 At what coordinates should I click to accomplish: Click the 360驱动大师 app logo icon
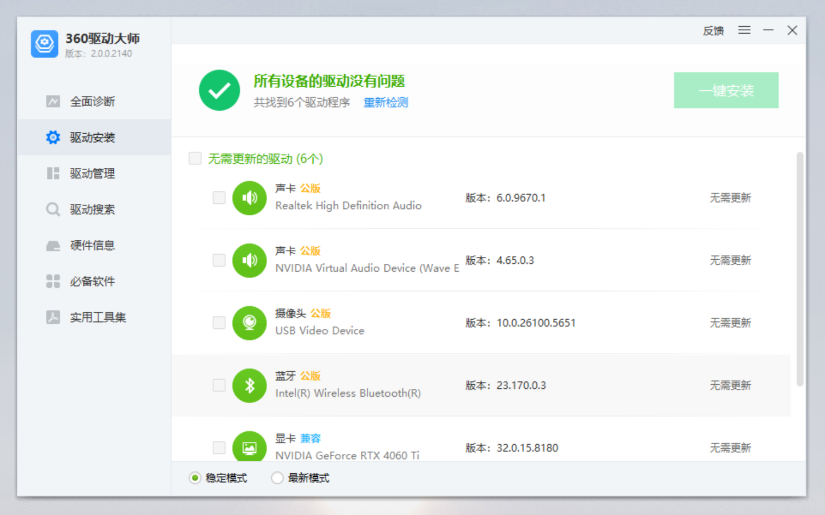[45, 44]
